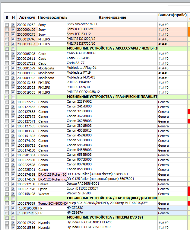Click the orange cell in Sony ICD-BX112M row

tap(189, 30)
